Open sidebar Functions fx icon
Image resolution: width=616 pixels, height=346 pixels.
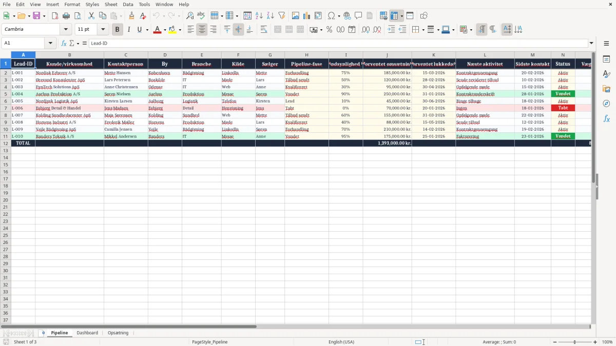click(606, 118)
